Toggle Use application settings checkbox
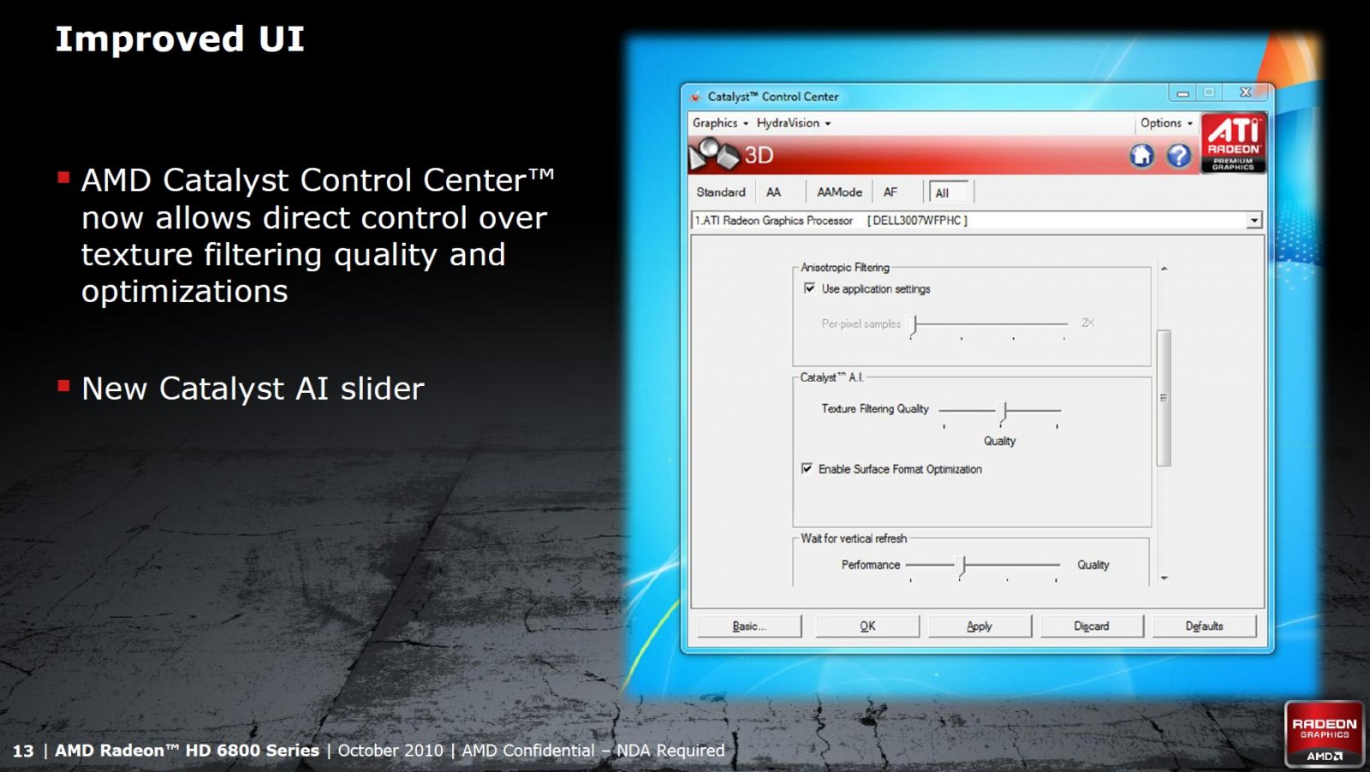1370x772 pixels. 809,288
